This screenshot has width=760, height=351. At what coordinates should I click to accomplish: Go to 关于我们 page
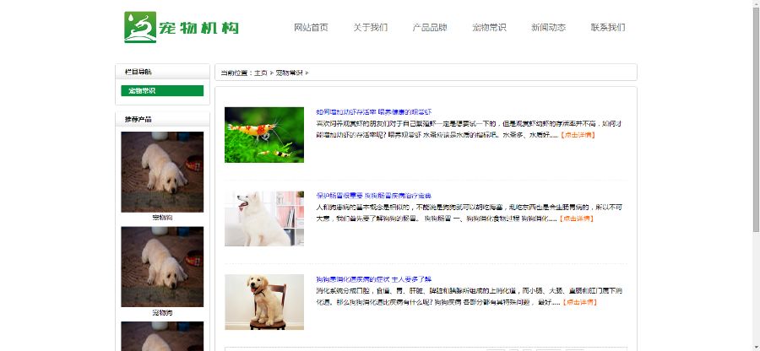click(x=371, y=28)
